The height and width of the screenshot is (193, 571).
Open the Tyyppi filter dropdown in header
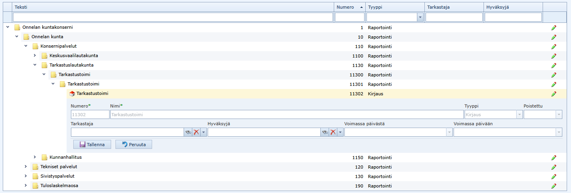[420, 17]
